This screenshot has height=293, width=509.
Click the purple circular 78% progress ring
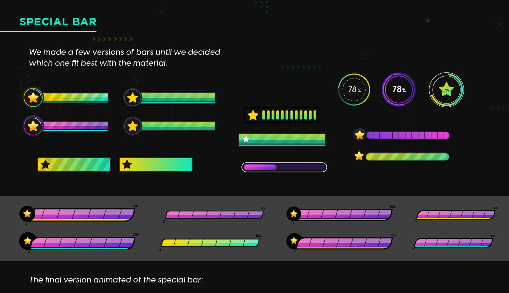[399, 89]
